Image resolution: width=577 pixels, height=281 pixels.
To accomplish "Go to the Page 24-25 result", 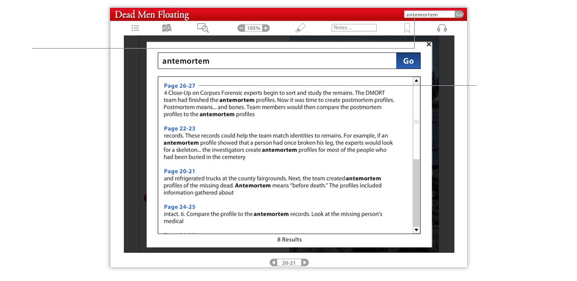I will (x=179, y=207).
